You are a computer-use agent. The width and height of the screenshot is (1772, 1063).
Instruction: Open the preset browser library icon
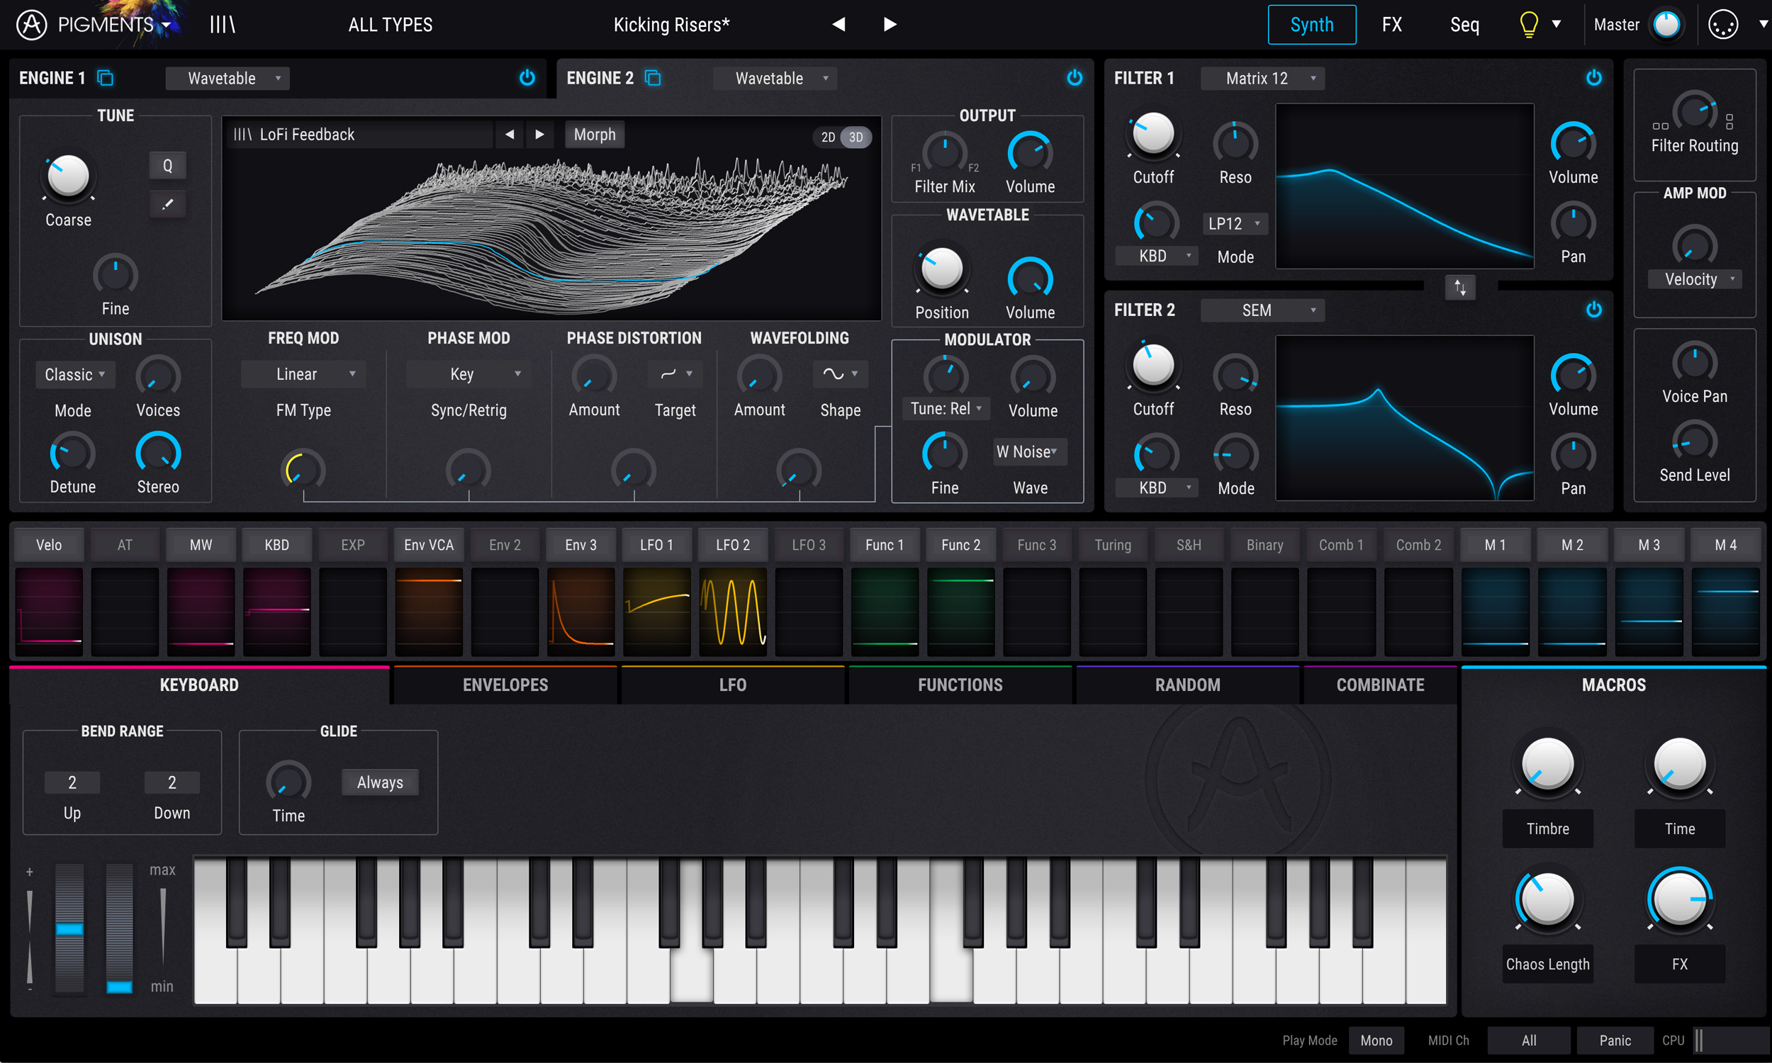(222, 25)
